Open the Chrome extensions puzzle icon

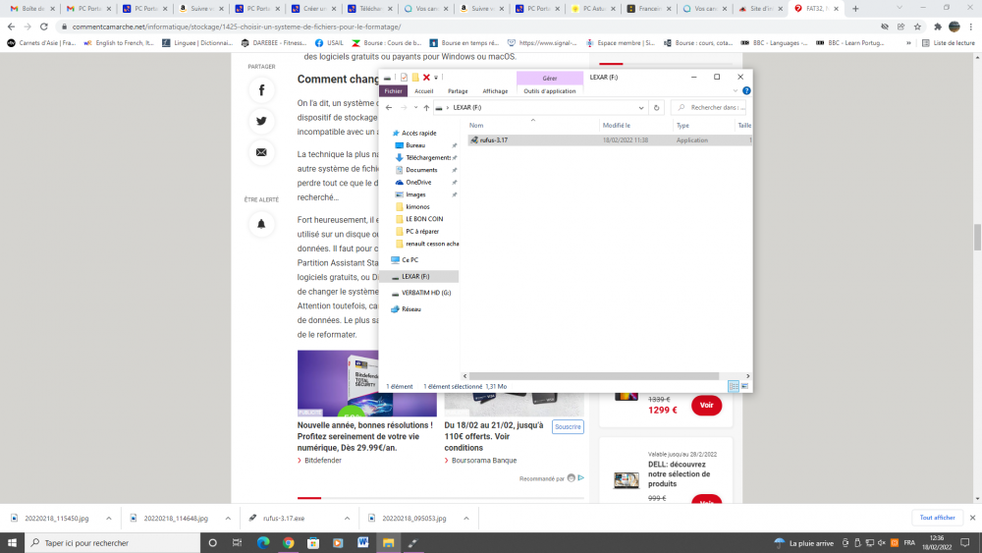[x=938, y=27]
